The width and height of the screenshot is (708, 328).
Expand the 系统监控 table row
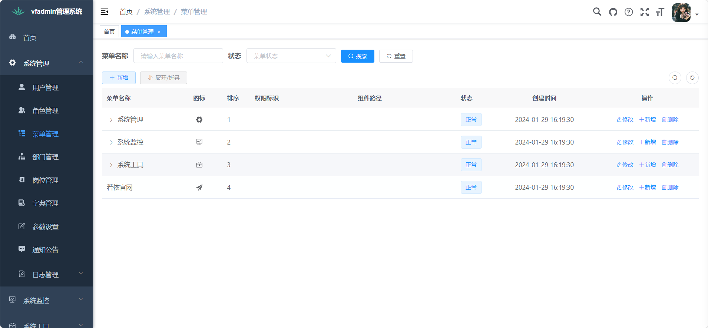tap(111, 142)
